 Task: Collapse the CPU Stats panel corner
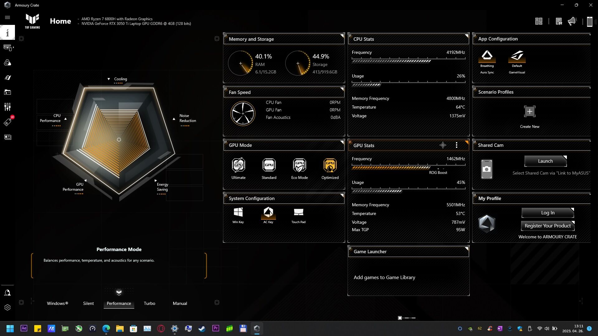coord(466,36)
